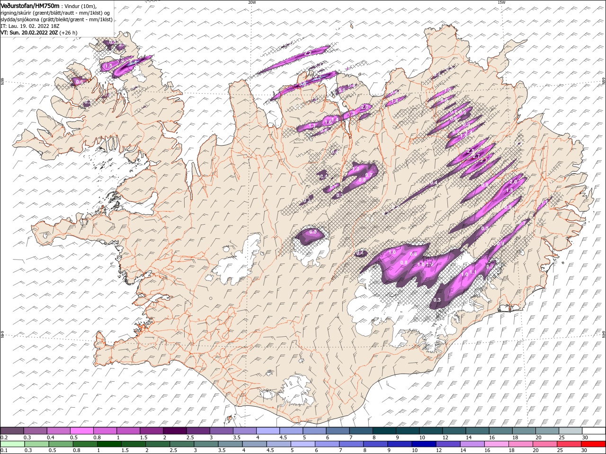This screenshot has height=454, width=606.
Task: Pick the deep blue swatch between 10 and 12, bottom row
Action: (423, 444)
